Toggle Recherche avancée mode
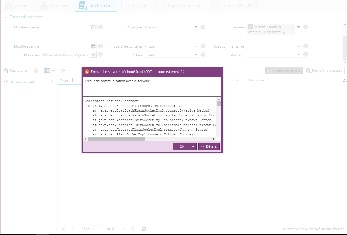Viewport: 347px width, 235px height. point(325,71)
